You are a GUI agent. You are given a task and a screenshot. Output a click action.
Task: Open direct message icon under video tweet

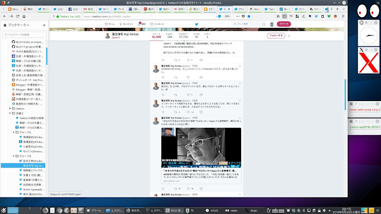coord(201,188)
